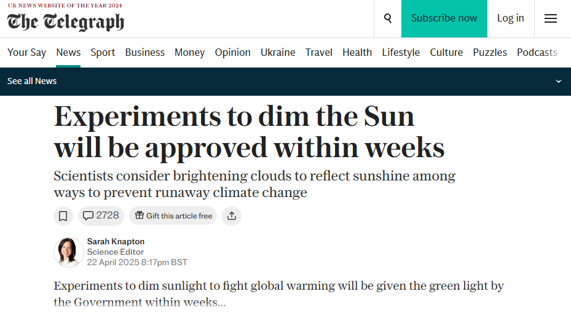Select the Opinion menu item
This screenshot has width=571, height=321.
(233, 52)
